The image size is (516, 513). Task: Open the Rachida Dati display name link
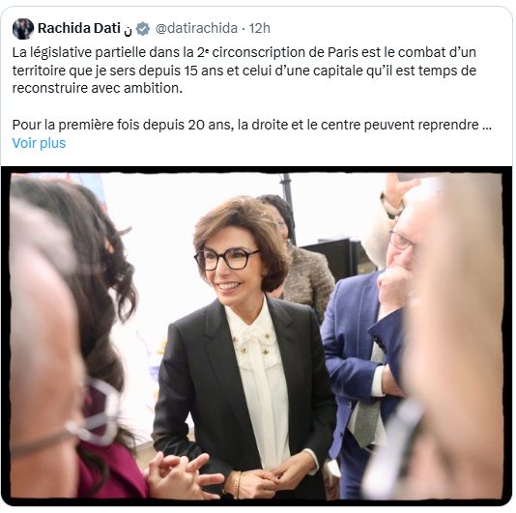coord(78,28)
